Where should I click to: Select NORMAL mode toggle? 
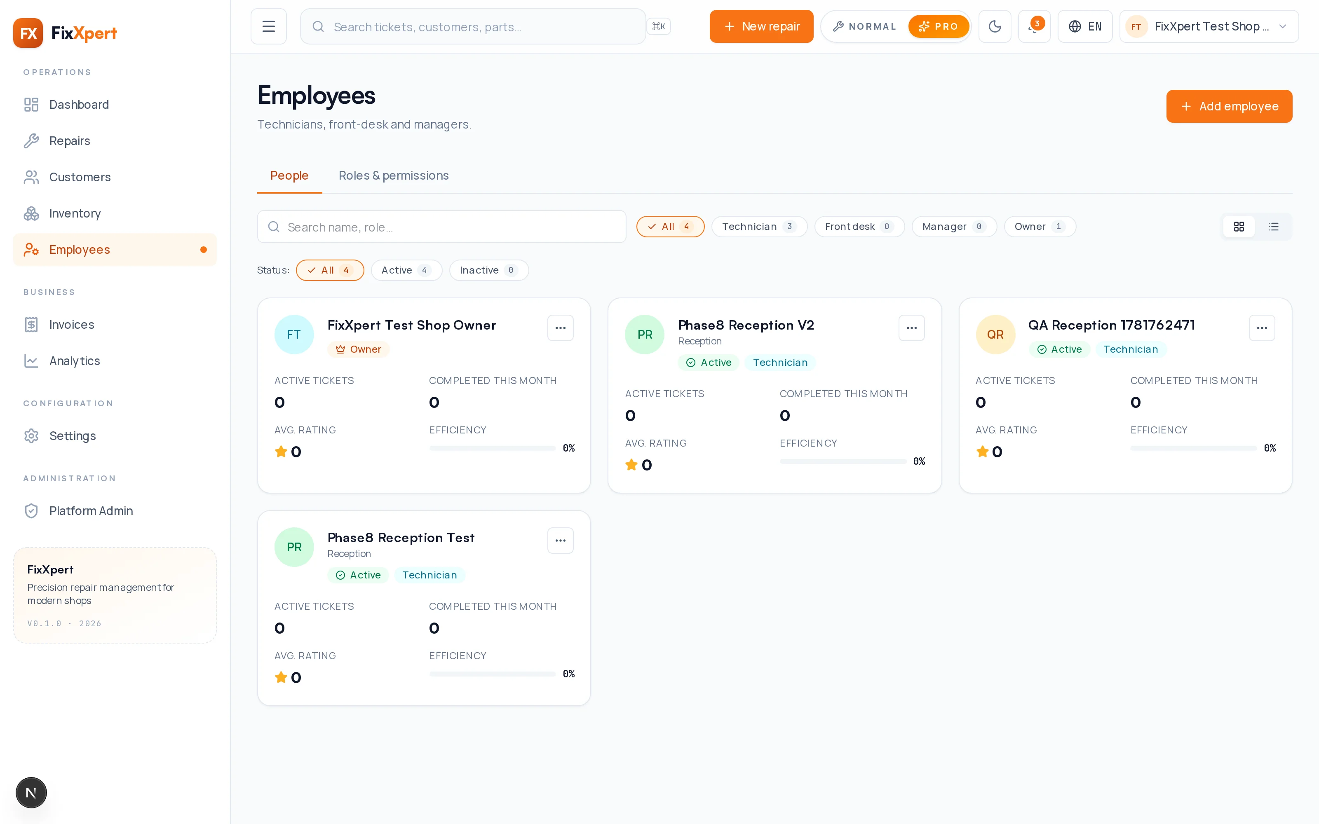(864, 26)
